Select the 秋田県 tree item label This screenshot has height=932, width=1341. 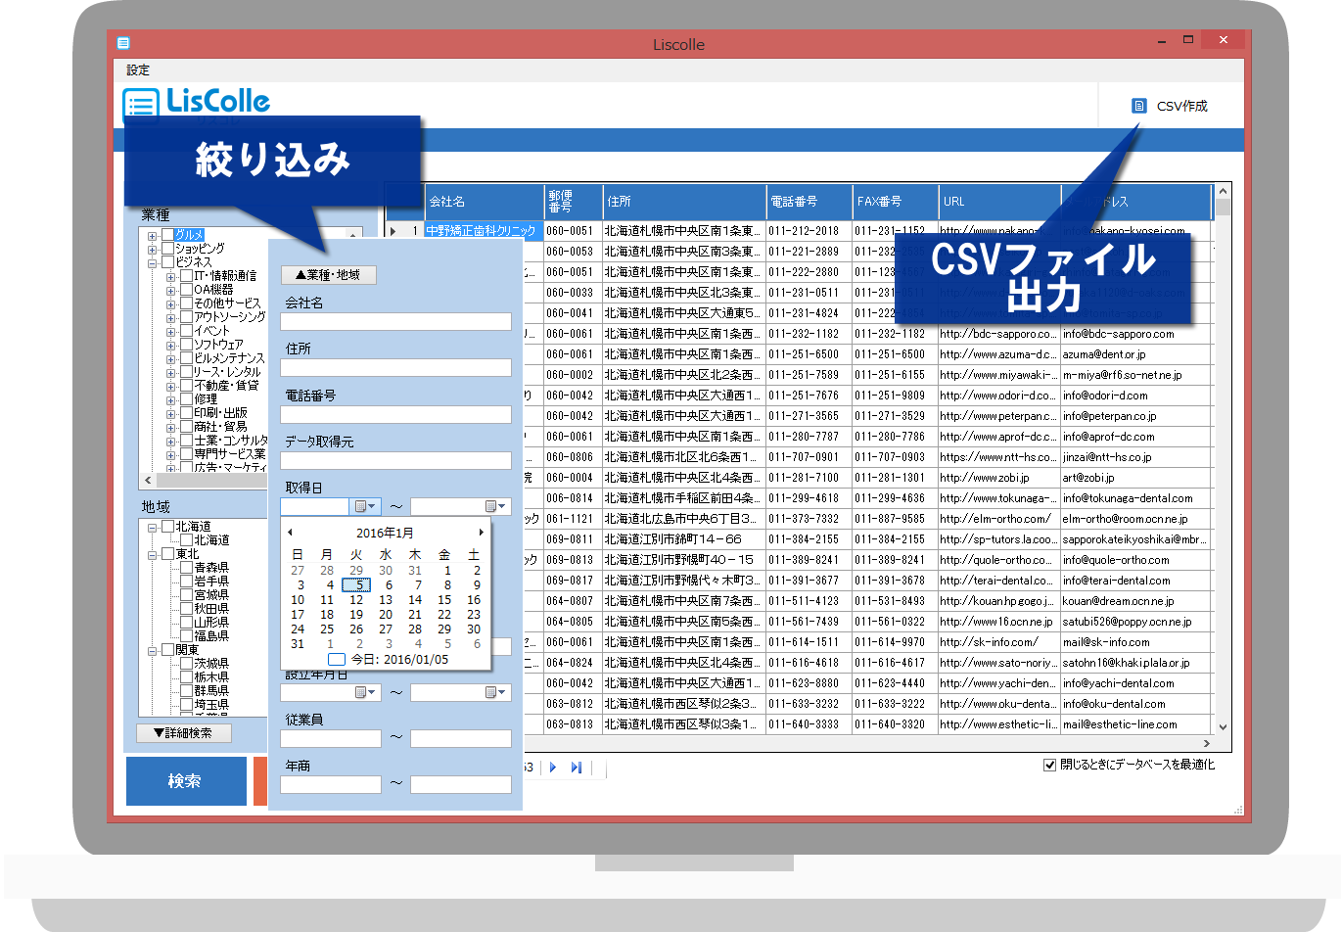point(211,609)
